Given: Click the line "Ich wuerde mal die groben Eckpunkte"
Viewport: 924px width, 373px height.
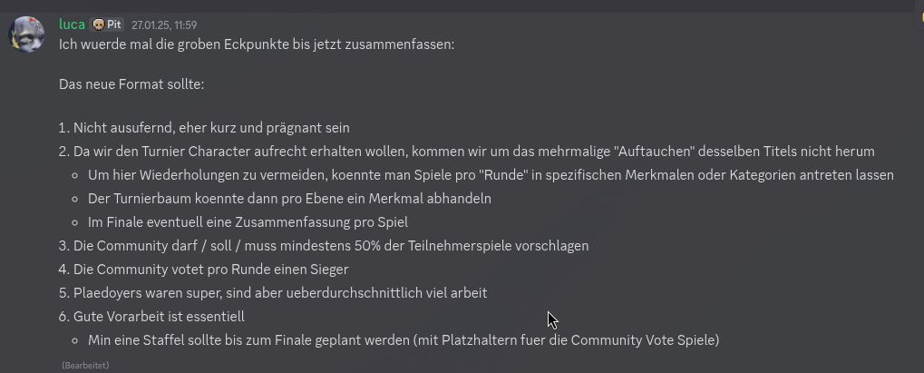Looking at the screenshot, I should [257, 44].
